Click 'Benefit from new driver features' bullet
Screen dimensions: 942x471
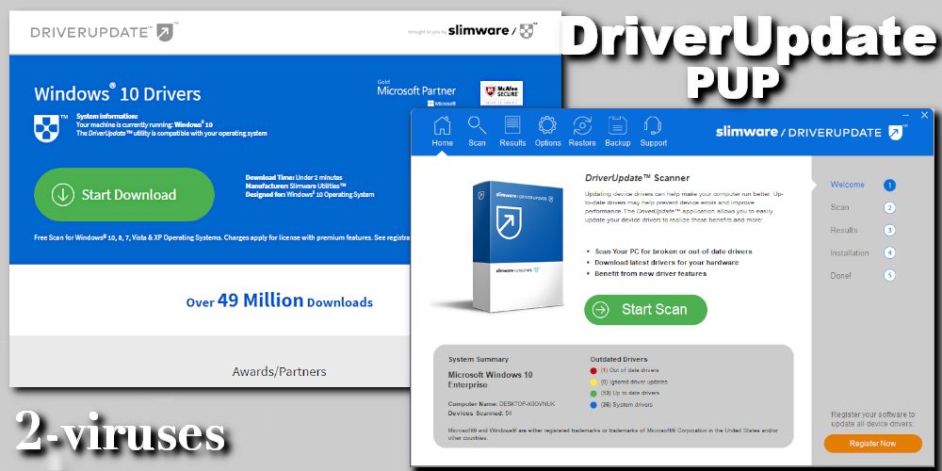650,273
